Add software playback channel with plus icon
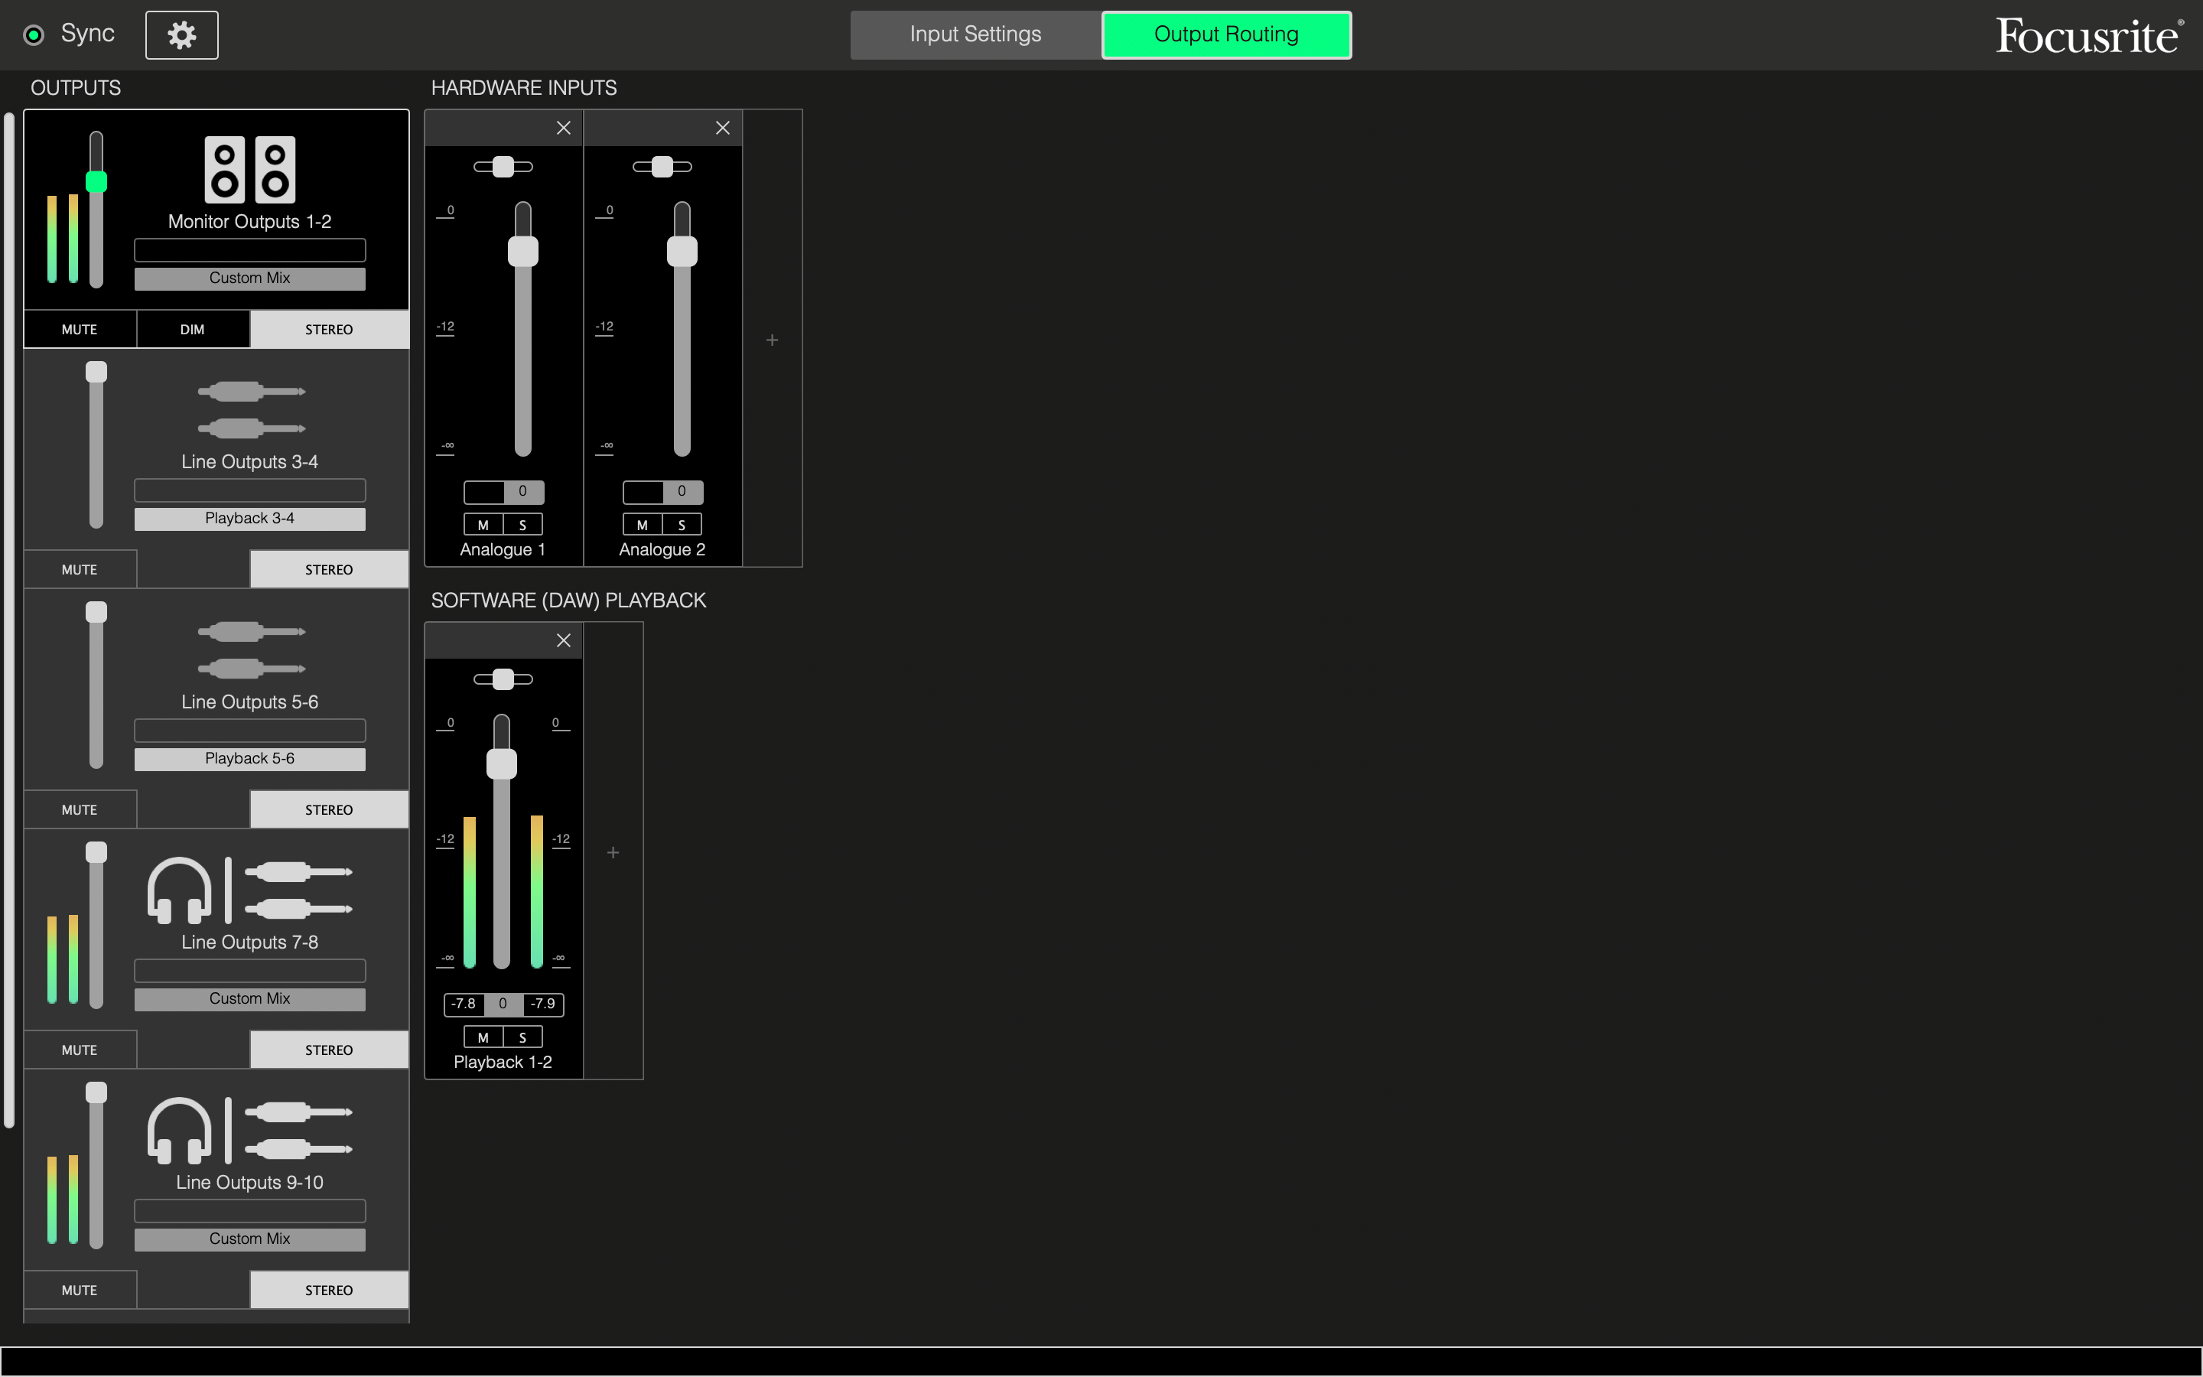Image resolution: width=2203 pixels, height=1377 pixels. [x=613, y=852]
